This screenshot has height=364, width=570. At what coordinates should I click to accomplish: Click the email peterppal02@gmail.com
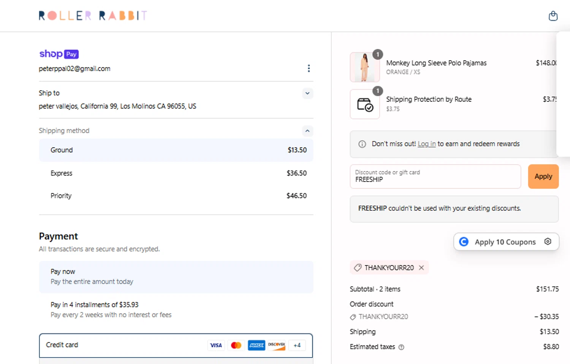[74, 69]
